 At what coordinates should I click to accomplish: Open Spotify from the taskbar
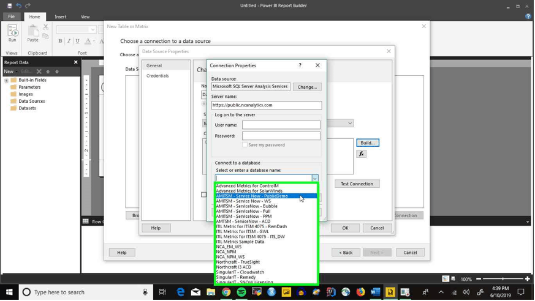pos(241,292)
